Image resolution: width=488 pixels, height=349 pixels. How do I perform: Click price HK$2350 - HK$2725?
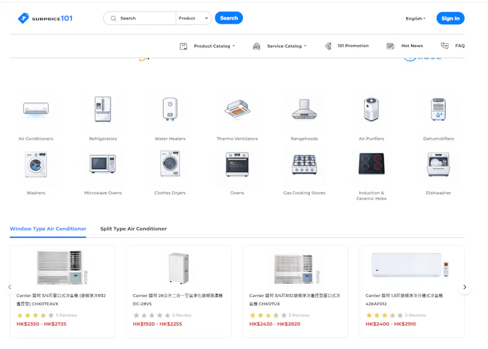click(x=41, y=324)
